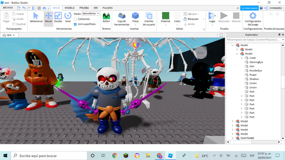Select MurderEye in the explorer
The image size is (285, 160).
tap(256, 71)
